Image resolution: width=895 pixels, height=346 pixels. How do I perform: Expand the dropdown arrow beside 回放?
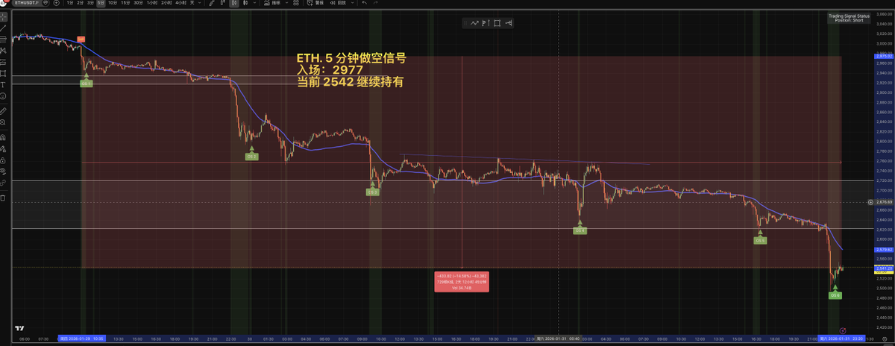pyautogui.click(x=352, y=3)
